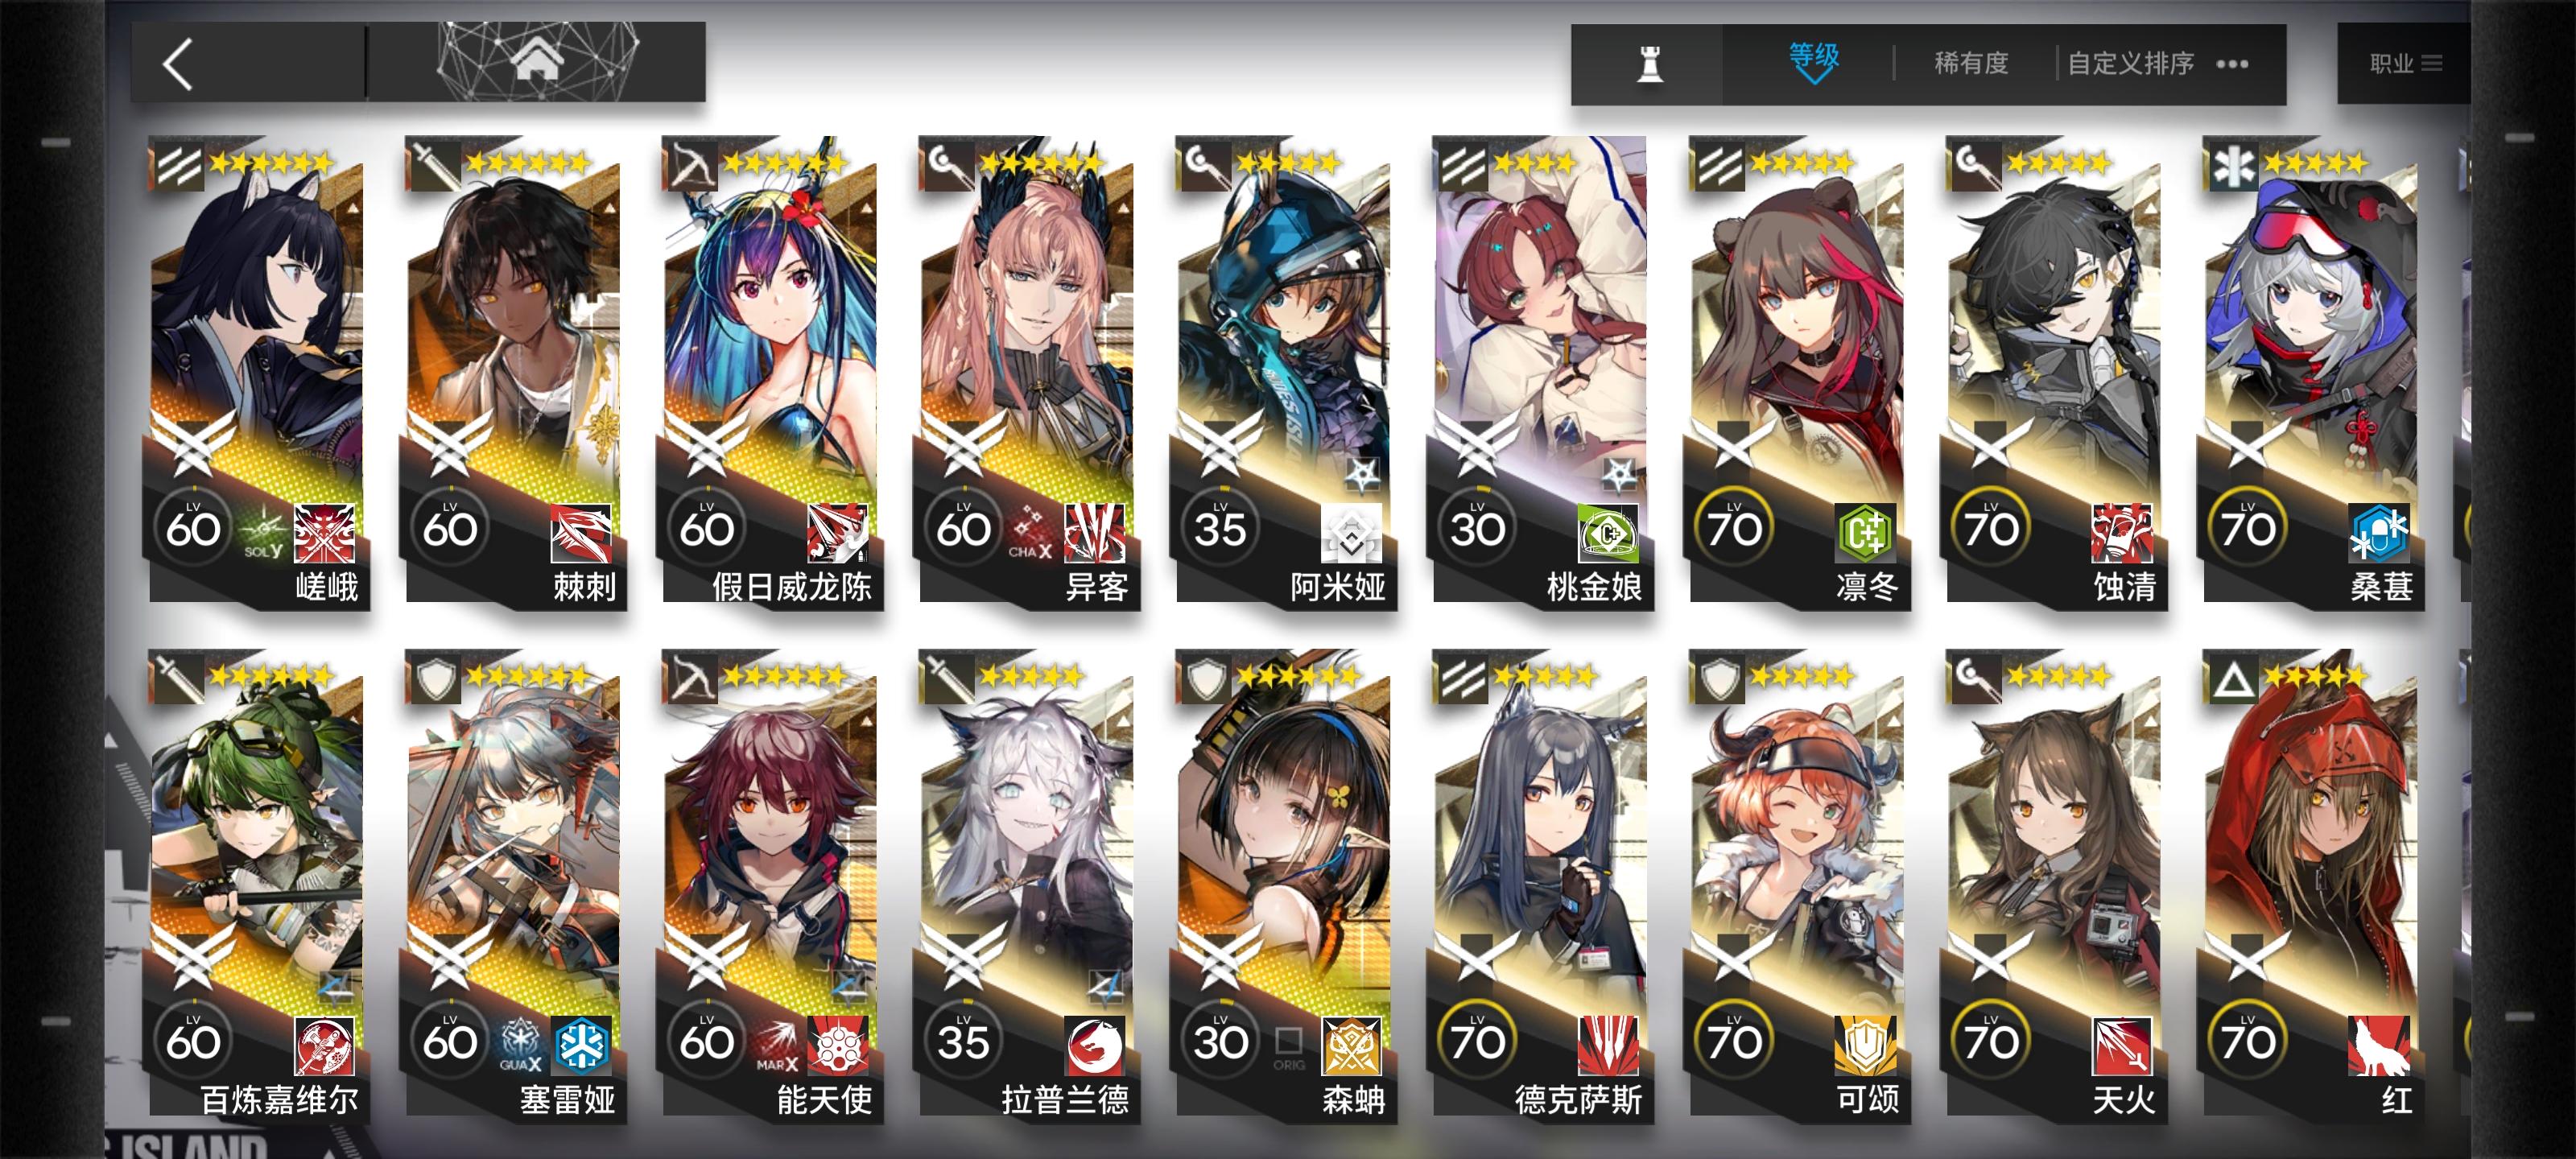Go back with the left arrow icon
Screen dimensions: 2576x1159
(179, 65)
